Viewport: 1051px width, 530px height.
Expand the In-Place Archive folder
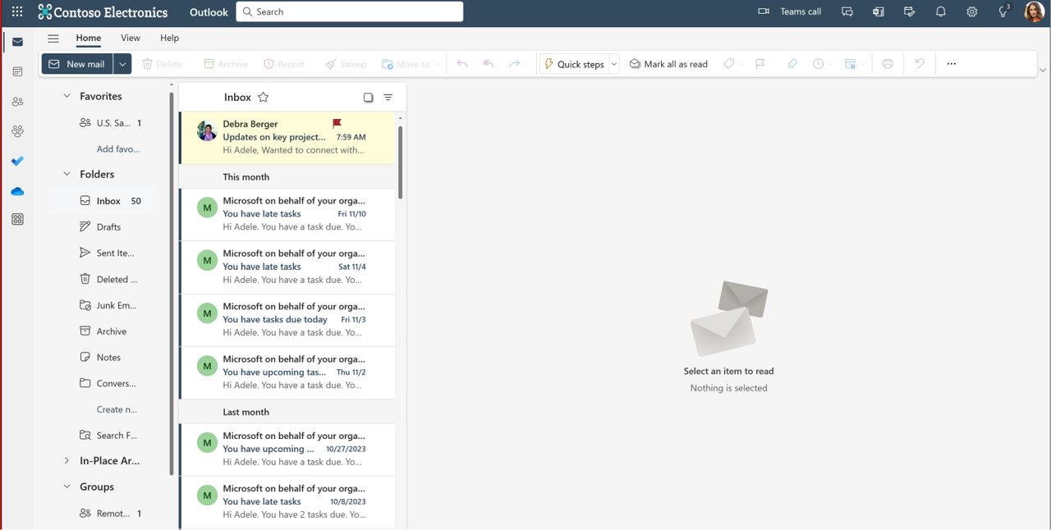(x=67, y=460)
